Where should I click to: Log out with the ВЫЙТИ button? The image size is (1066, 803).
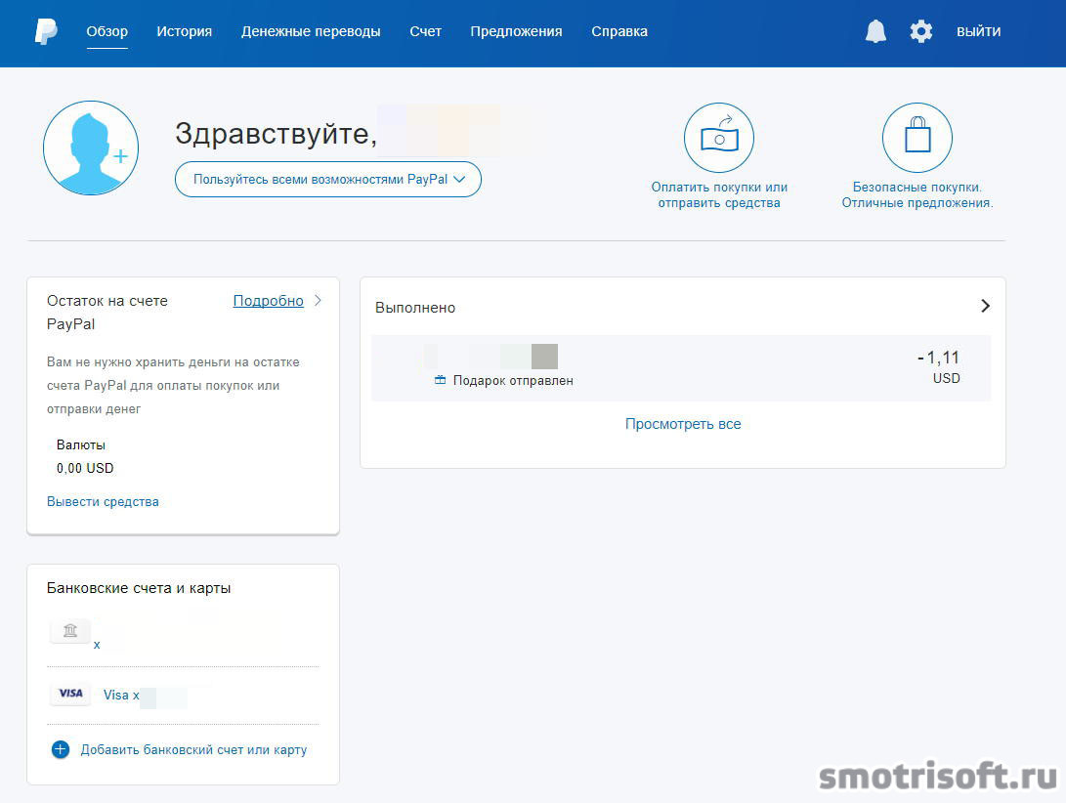tap(978, 31)
